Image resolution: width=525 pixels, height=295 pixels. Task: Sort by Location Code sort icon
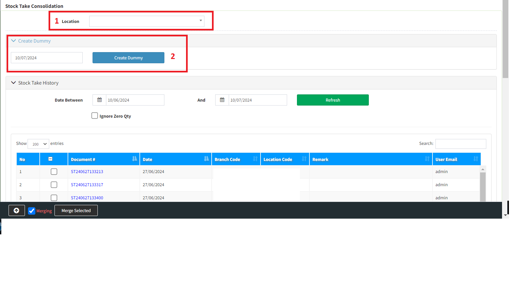coord(304,159)
